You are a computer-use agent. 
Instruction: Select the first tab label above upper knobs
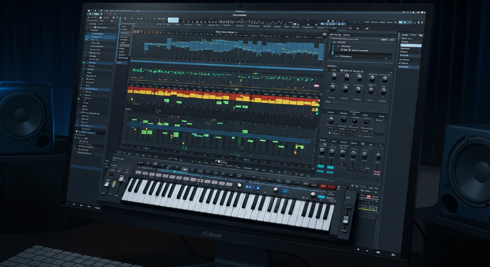pos(333,70)
